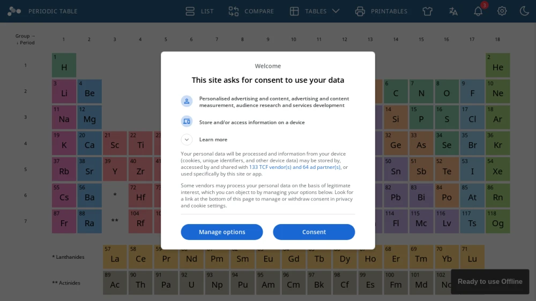This screenshot has height=301, width=536.
Task: Click the Periodic Table molecule logo
Action: click(14, 11)
